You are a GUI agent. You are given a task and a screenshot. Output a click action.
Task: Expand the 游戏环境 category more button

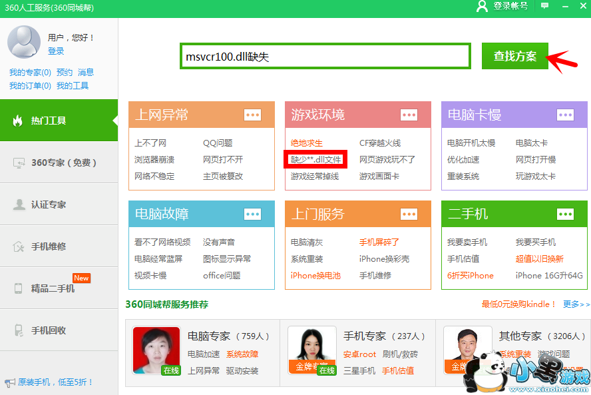point(409,115)
